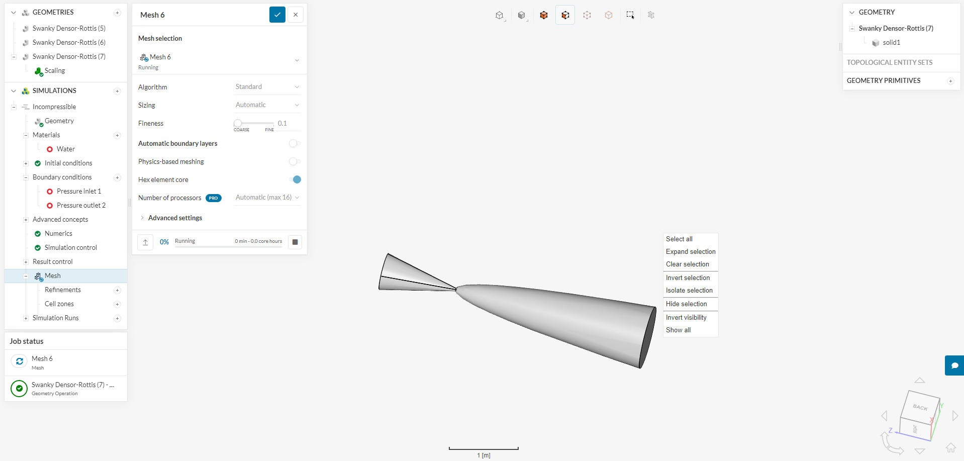Viewport: 964px width, 461px height.
Task: Collapse the GEOMETRIES section
Action: pyautogui.click(x=14, y=13)
